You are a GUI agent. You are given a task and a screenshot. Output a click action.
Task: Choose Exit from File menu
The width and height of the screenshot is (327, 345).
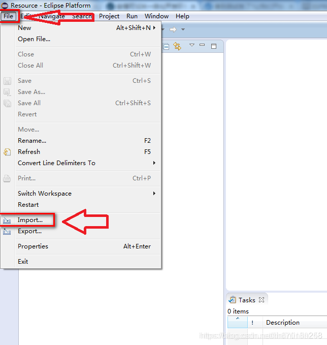click(88, 261)
